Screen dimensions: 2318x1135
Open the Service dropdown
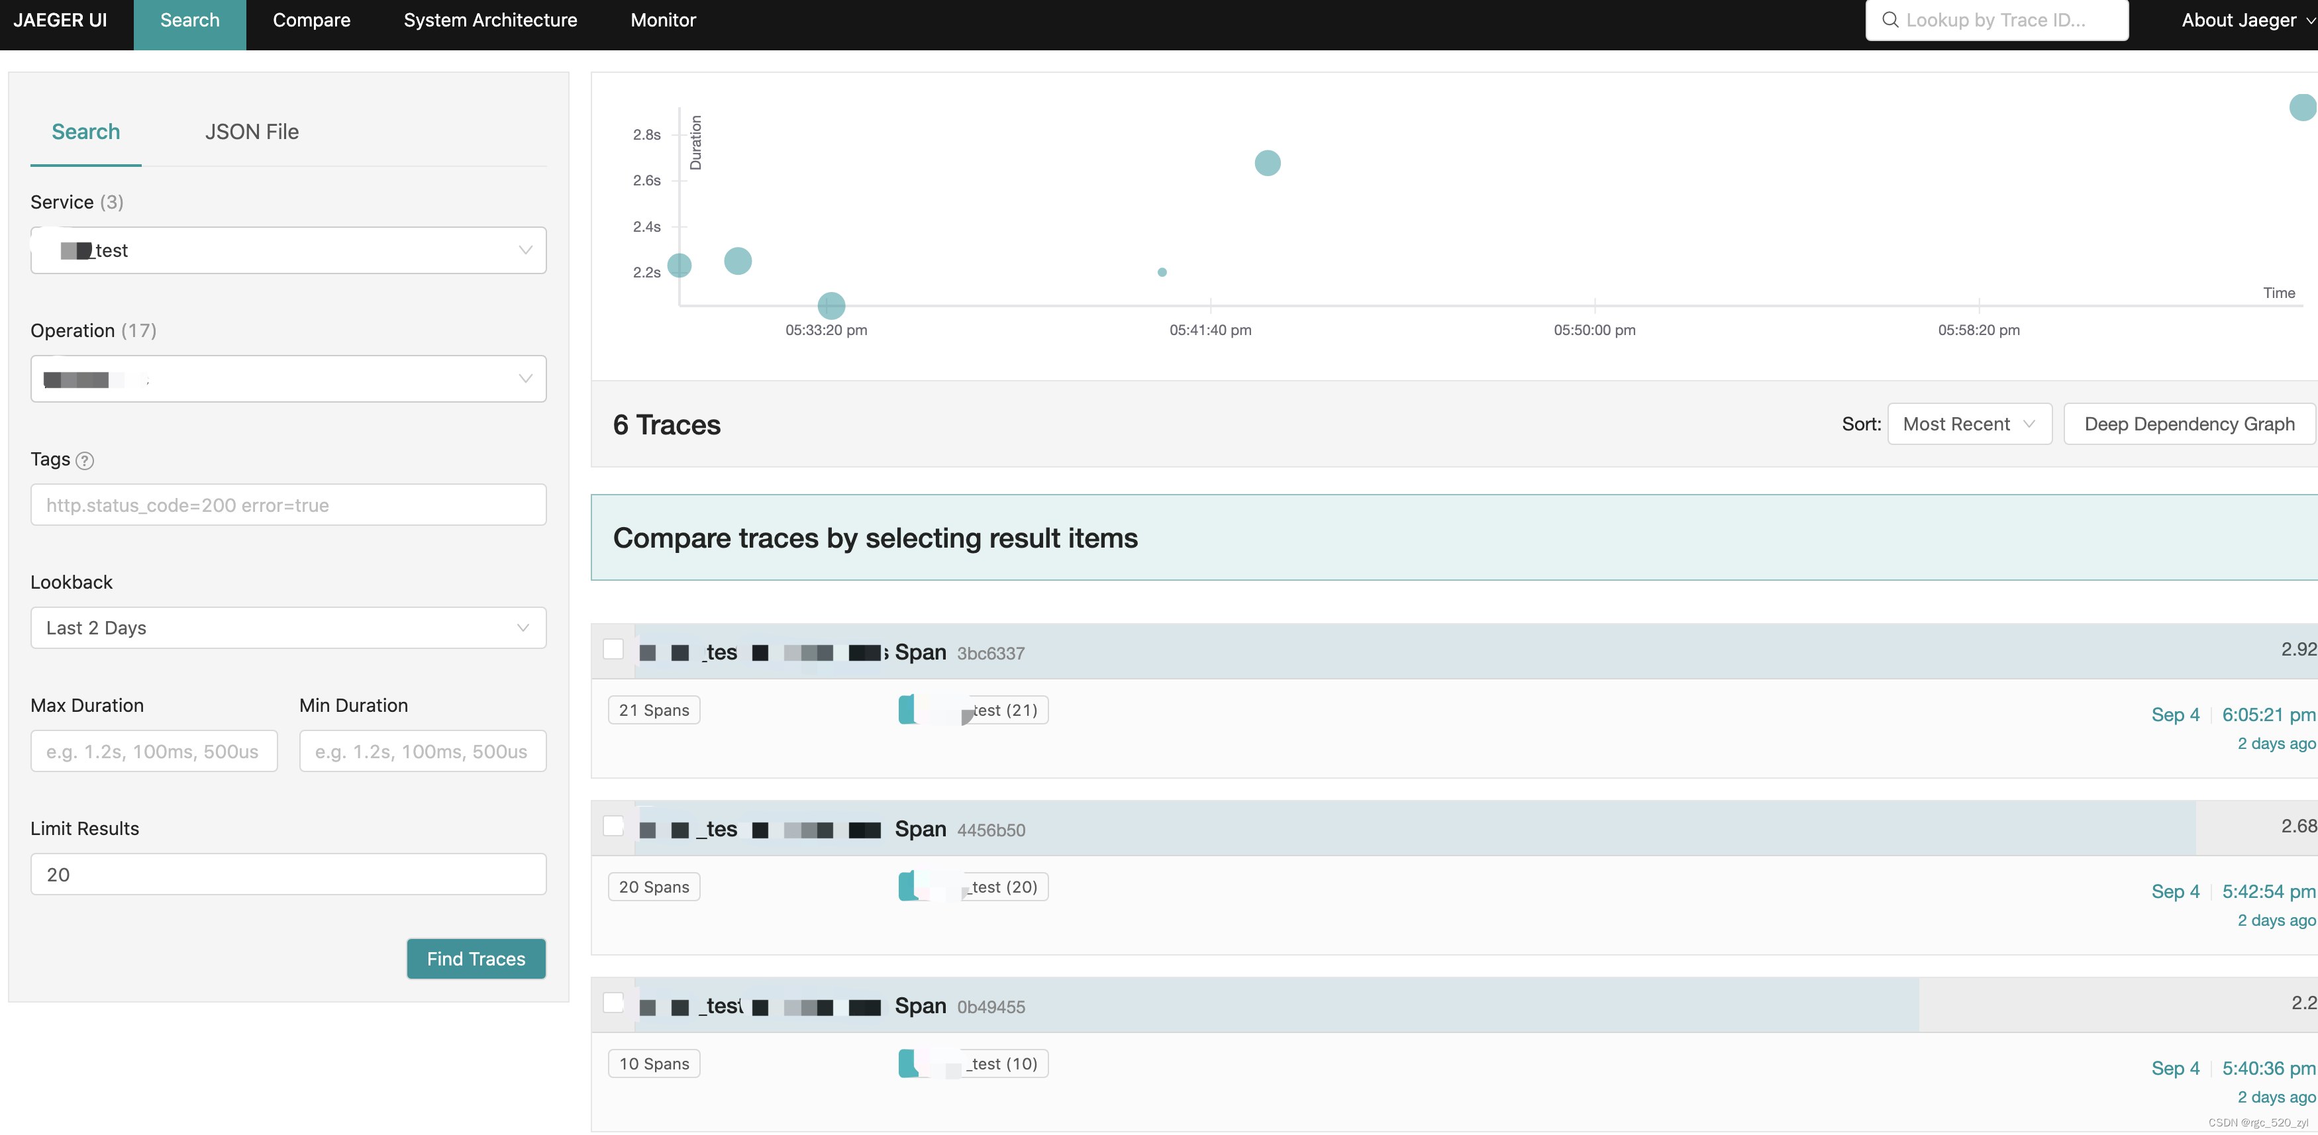pyautogui.click(x=288, y=250)
